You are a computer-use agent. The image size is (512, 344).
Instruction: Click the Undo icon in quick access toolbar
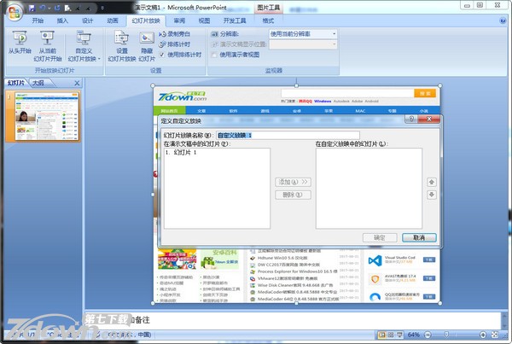[x=42, y=8]
